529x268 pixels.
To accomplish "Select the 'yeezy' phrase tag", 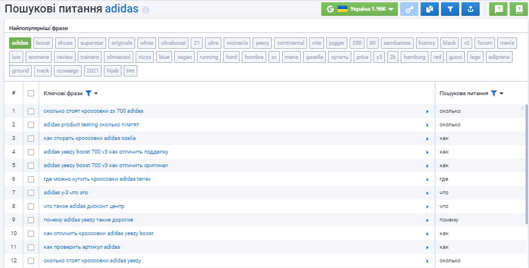I will 262,42.
